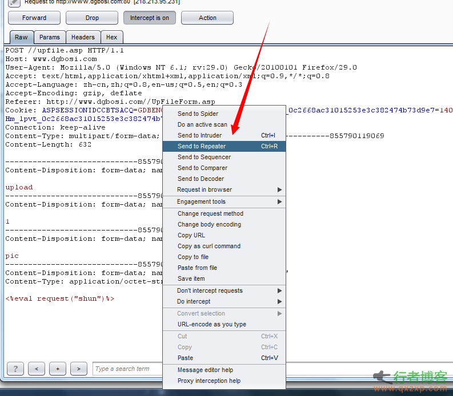Choose Send to Sequencer

pyautogui.click(x=224, y=157)
